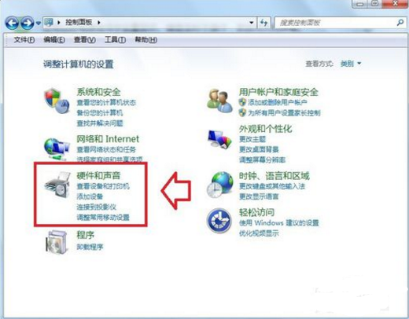Click the Hardware and Sound printer icon
Image resolution: width=409 pixels, height=319 pixels.
(x=57, y=185)
